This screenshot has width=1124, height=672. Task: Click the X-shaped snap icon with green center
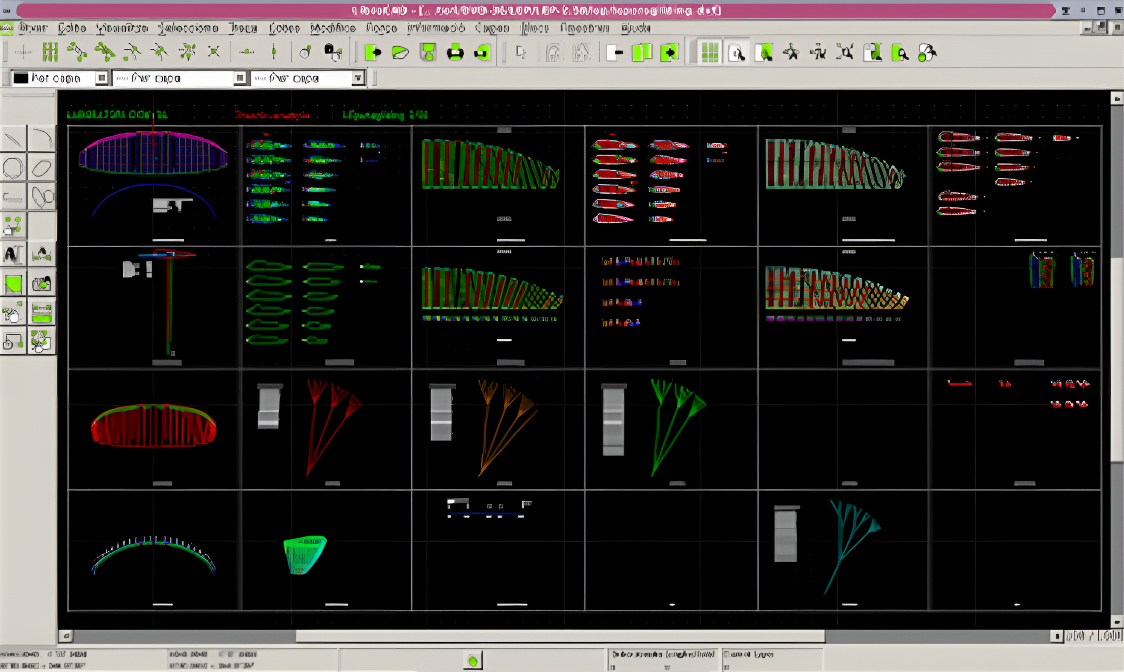pos(214,51)
